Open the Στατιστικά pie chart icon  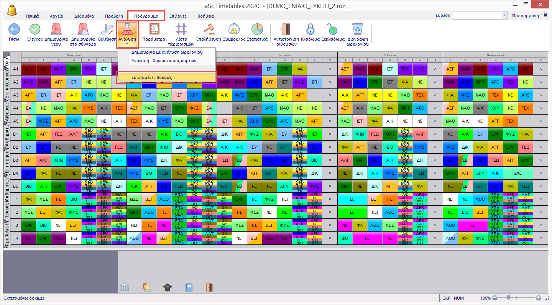coord(257,30)
